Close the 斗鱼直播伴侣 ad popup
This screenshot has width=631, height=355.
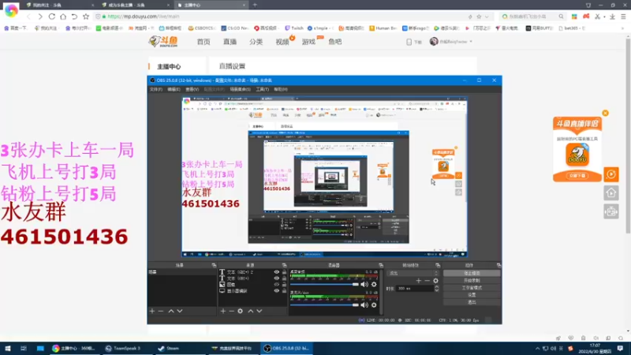[605, 113]
